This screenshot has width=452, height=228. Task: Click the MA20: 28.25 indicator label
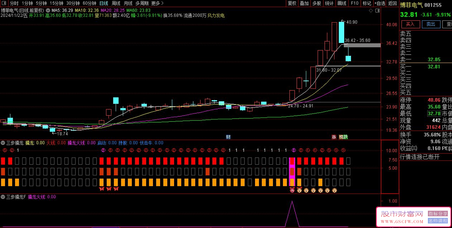point(113,10)
